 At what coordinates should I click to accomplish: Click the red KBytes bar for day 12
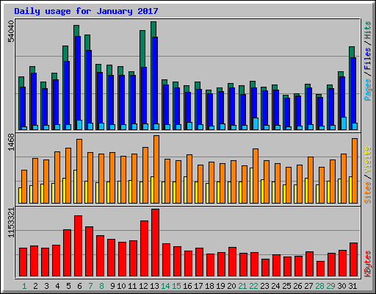(x=144, y=248)
